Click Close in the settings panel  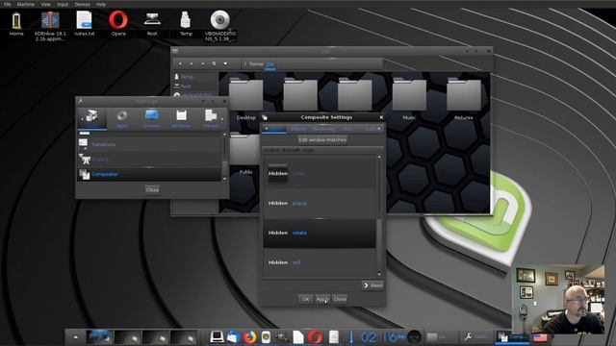coord(152,190)
